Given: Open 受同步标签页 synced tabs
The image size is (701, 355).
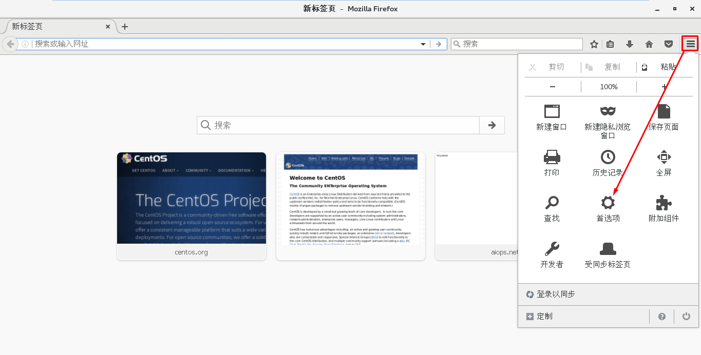Looking at the screenshot, I should click(608, 254).
